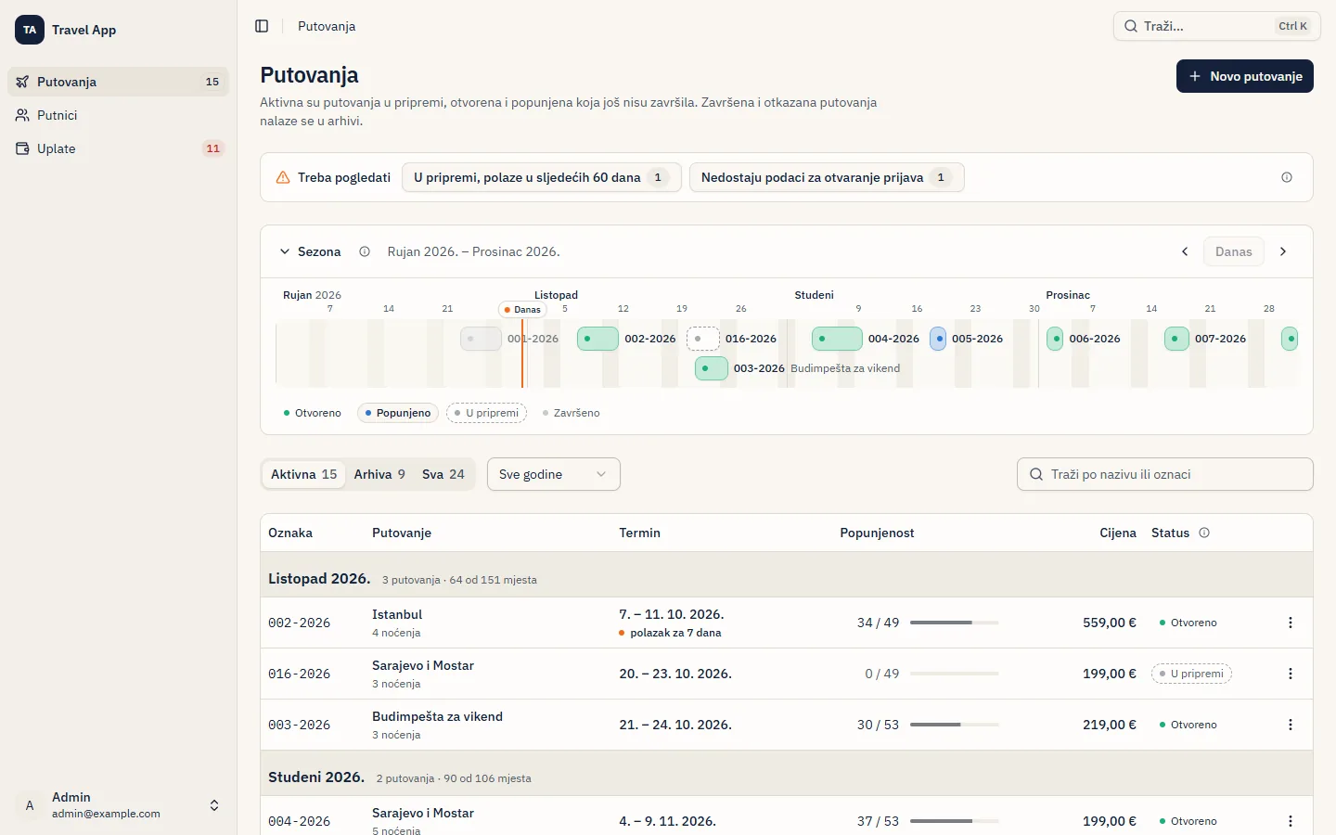Switch to the Arhiva tab
This screenshot has height=835, width=1336.
coord(379,474)
